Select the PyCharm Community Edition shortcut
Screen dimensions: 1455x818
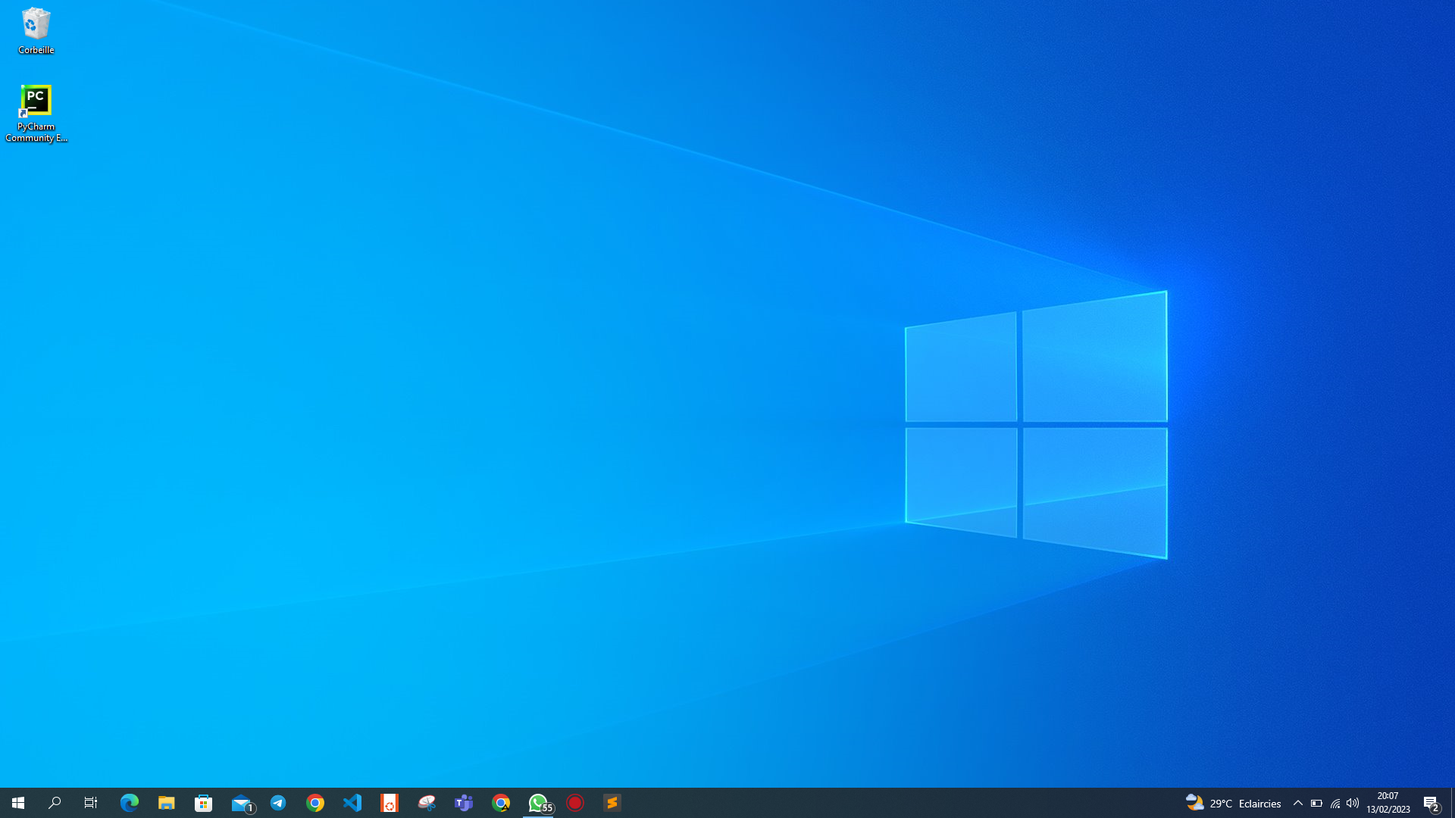coord(36,113)
